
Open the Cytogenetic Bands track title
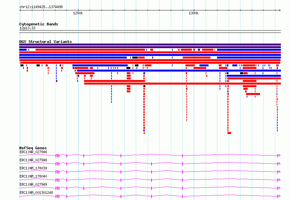click(x=39, y=24)
